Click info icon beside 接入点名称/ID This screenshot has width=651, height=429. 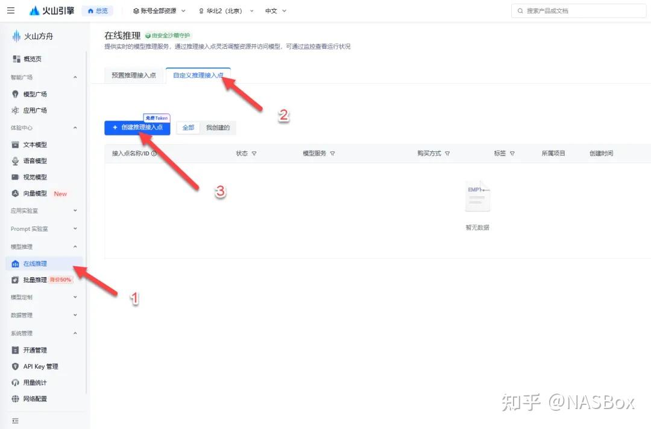pos(154,154)
